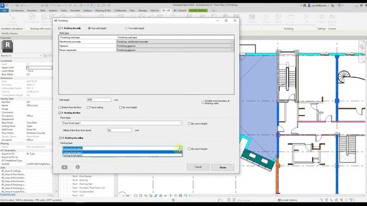Choose 'Ceiling finish type1' from dropdown list
This screenshot has height=206, width=367.
pyautogui.click(x=122, y=152)
